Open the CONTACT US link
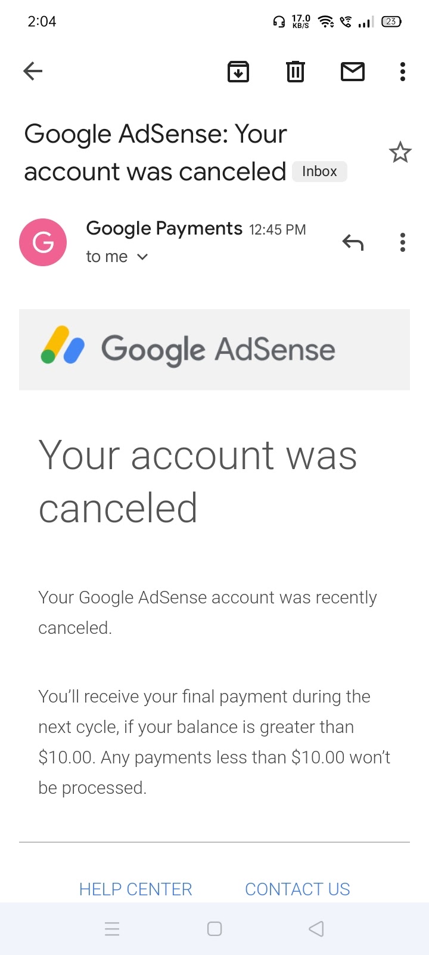429x955 pixels. [297, 889]
